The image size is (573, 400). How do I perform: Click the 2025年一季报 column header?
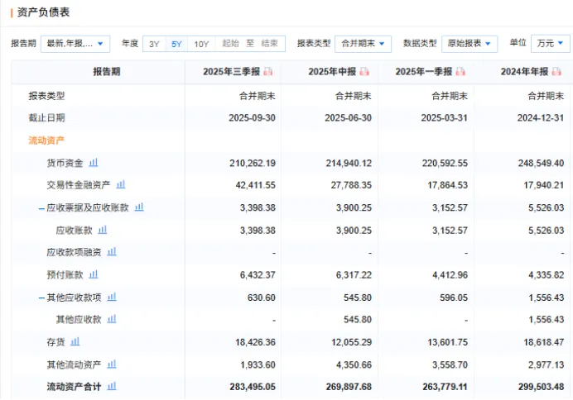[424, 72]
